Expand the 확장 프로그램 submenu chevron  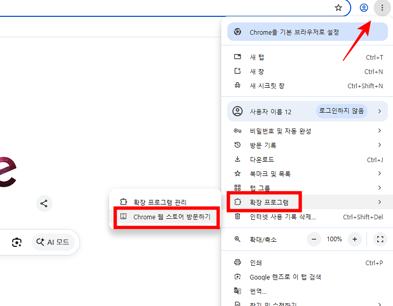(x=379, y=202)
